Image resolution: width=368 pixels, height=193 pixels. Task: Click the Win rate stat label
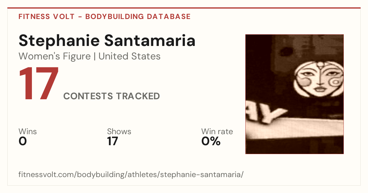coord(217,132)
